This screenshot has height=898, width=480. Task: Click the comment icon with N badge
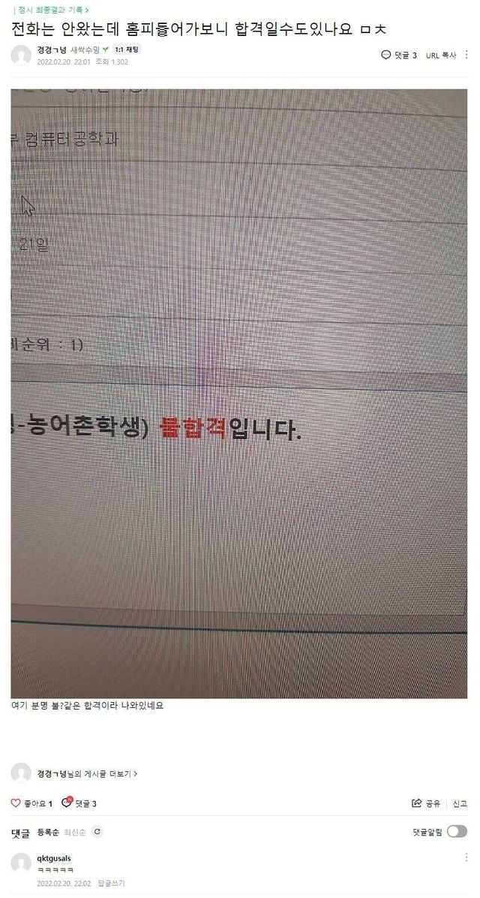click(67, 803)
